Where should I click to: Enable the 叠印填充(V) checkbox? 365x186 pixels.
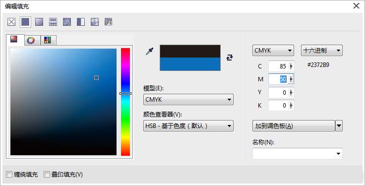tap(47, 175)
